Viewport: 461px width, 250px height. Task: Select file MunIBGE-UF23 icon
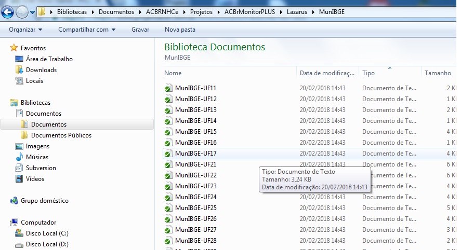168,186
